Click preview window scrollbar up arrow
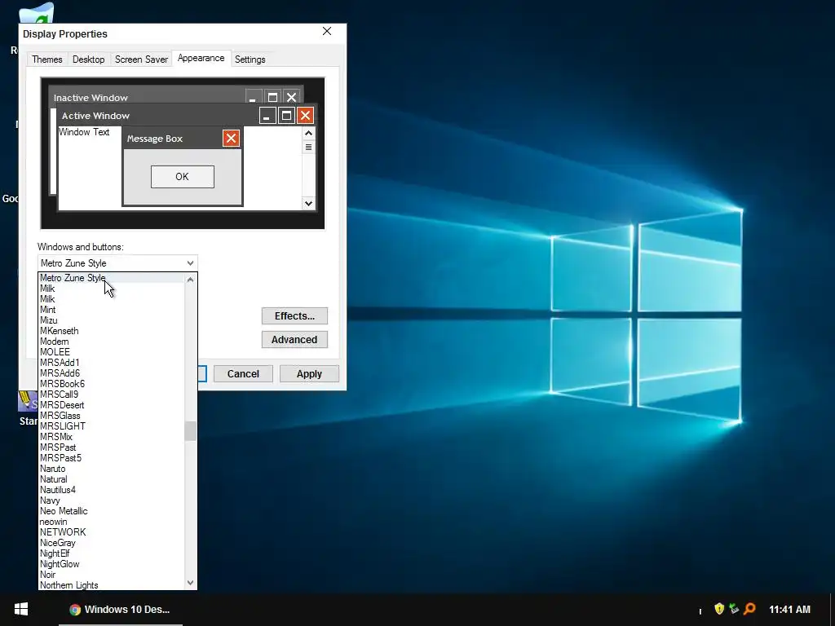The height and width of the screenshot is (626, 835). coord(308,133)
